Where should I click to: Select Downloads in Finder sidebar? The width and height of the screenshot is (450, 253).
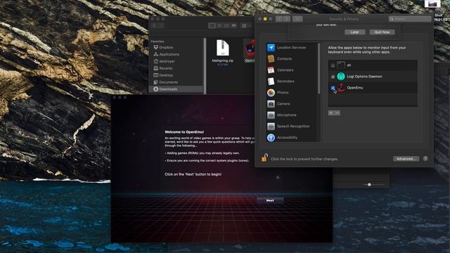(x=176, y=89)
